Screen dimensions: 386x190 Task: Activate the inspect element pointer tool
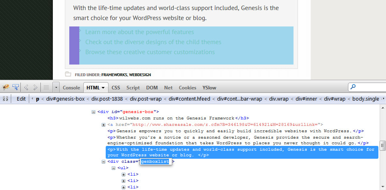point(16,87)
